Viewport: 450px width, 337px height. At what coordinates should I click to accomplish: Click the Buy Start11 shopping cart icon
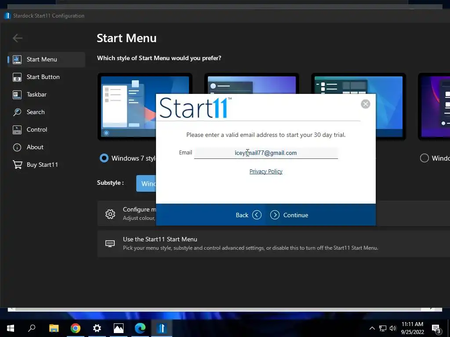[x=17, y=165]
